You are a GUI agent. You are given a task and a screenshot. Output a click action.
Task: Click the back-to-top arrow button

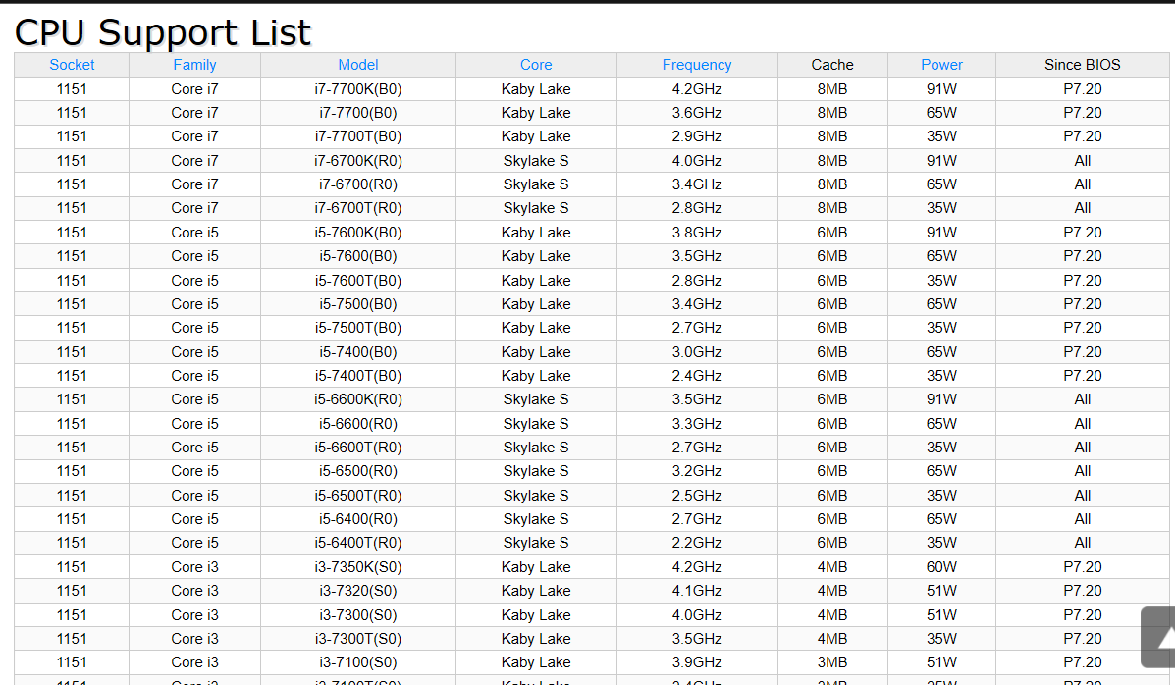[x=1158, y=637]
